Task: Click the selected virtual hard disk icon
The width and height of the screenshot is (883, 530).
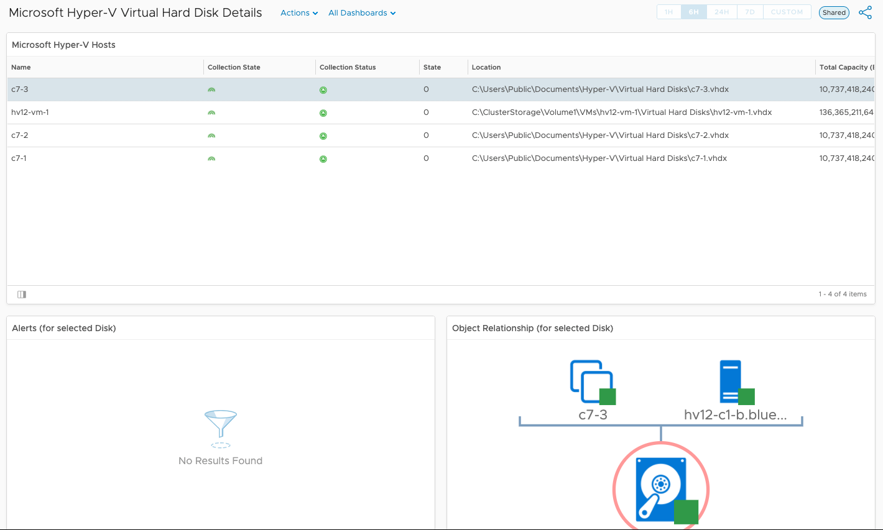Action: [661, 488]
